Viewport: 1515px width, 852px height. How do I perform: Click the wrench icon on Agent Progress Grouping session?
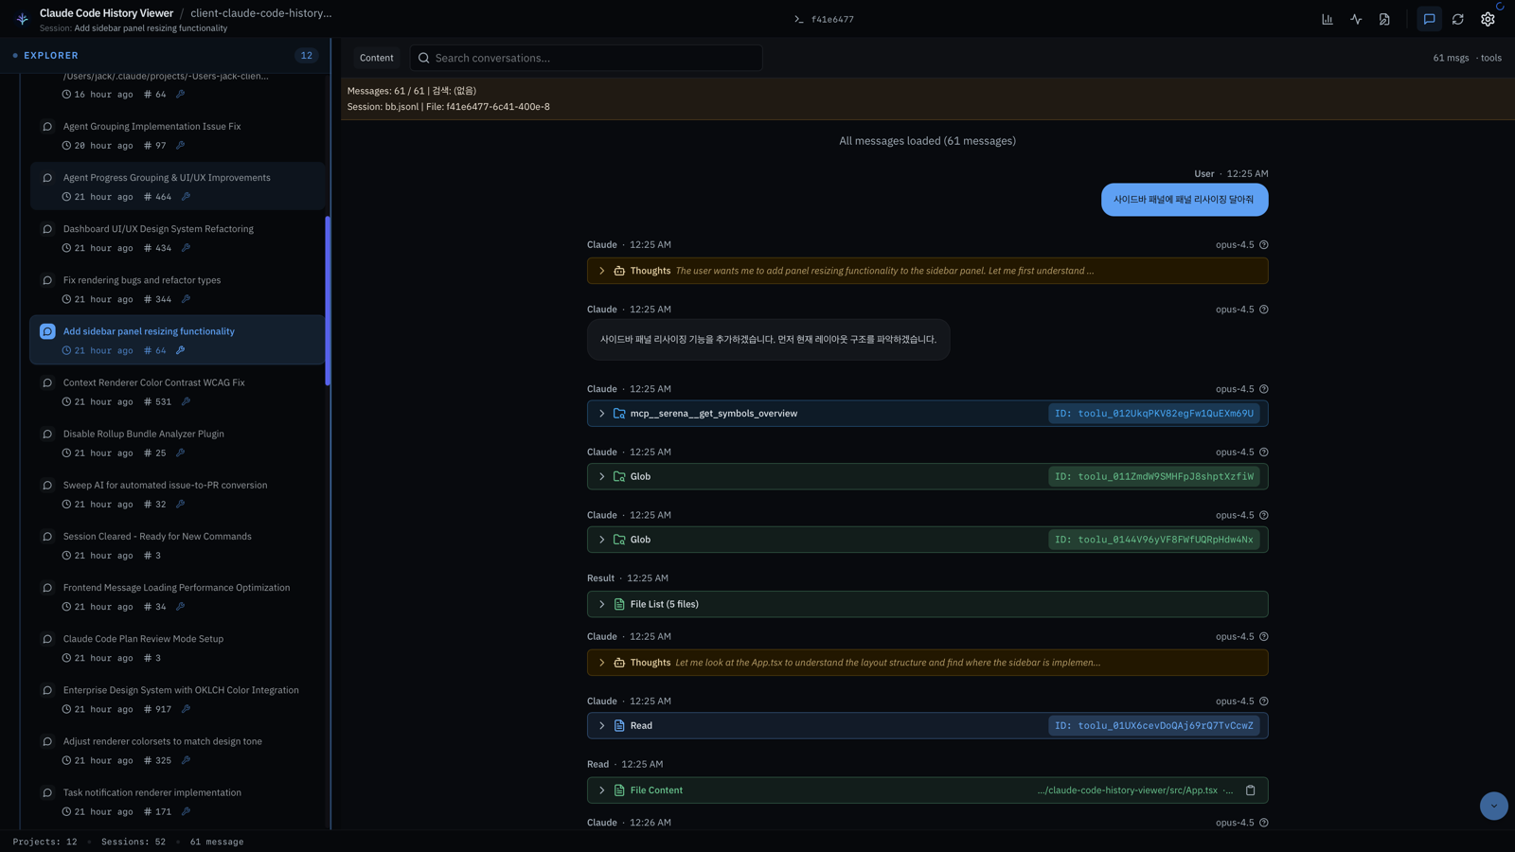(x=186, y=197)
